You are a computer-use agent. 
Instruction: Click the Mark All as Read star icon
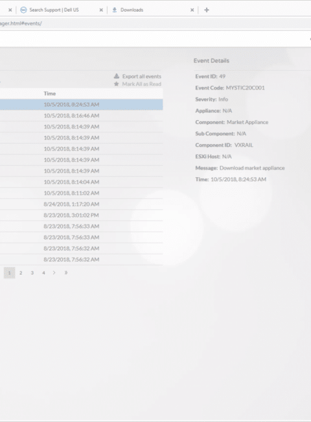pos(116,84)
